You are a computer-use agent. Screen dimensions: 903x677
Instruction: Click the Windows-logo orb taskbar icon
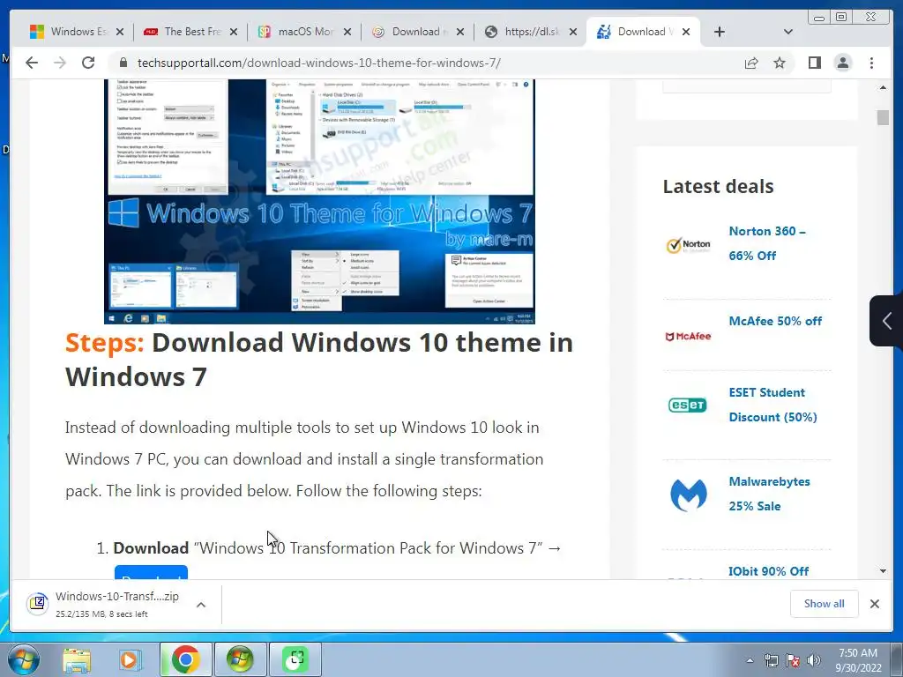[240, 659]
